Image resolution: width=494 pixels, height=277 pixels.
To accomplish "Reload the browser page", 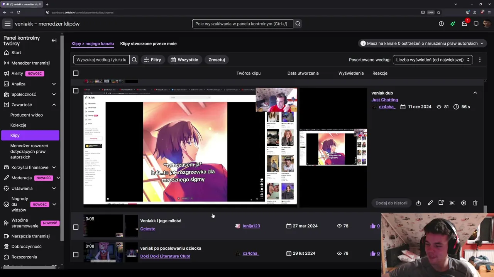I will pyautogui.click(x=19, y=12).
